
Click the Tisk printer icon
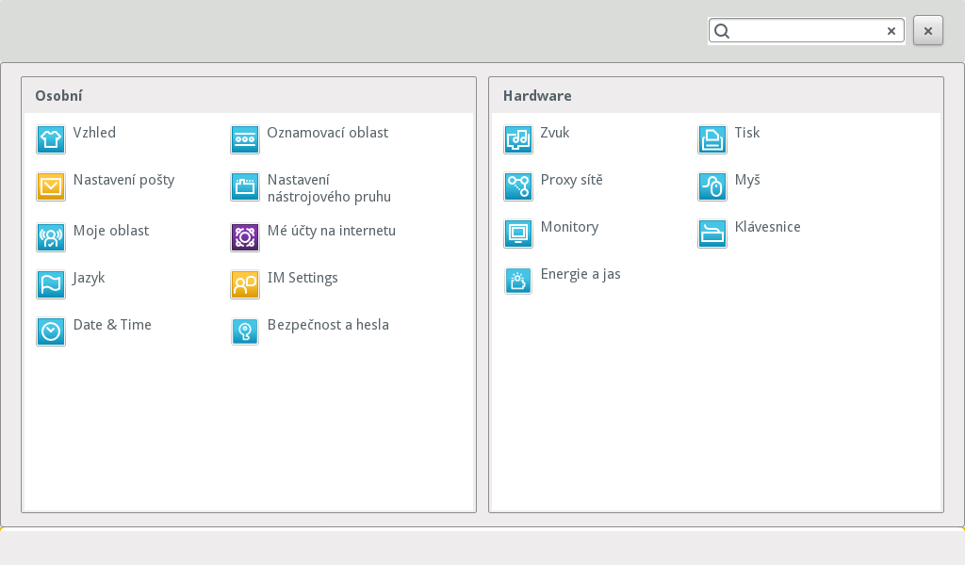[712, 139]
